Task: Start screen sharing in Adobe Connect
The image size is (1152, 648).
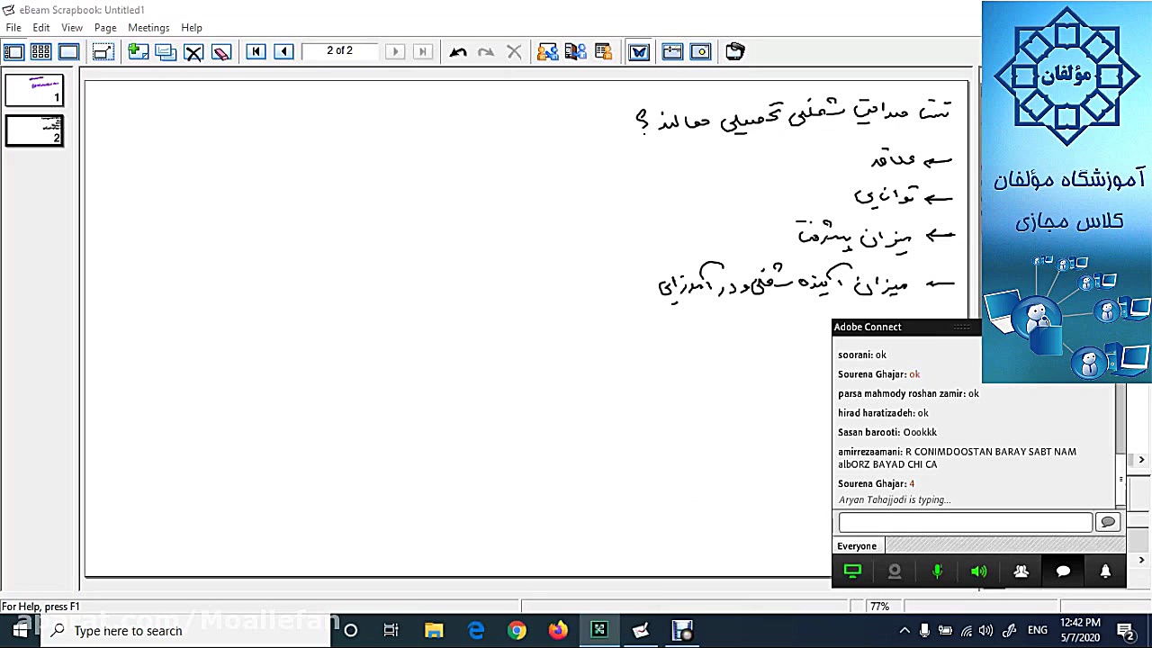Action: click(x=852, y=571)
